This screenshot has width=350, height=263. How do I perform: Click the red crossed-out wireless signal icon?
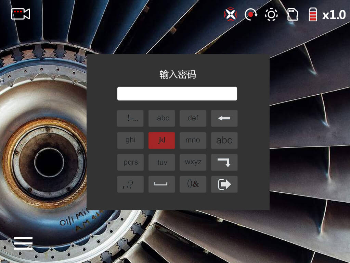(x=231, y=14)
